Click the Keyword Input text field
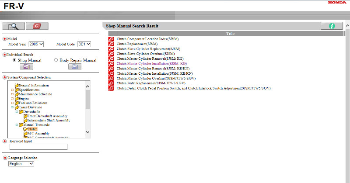 [38, 147]
